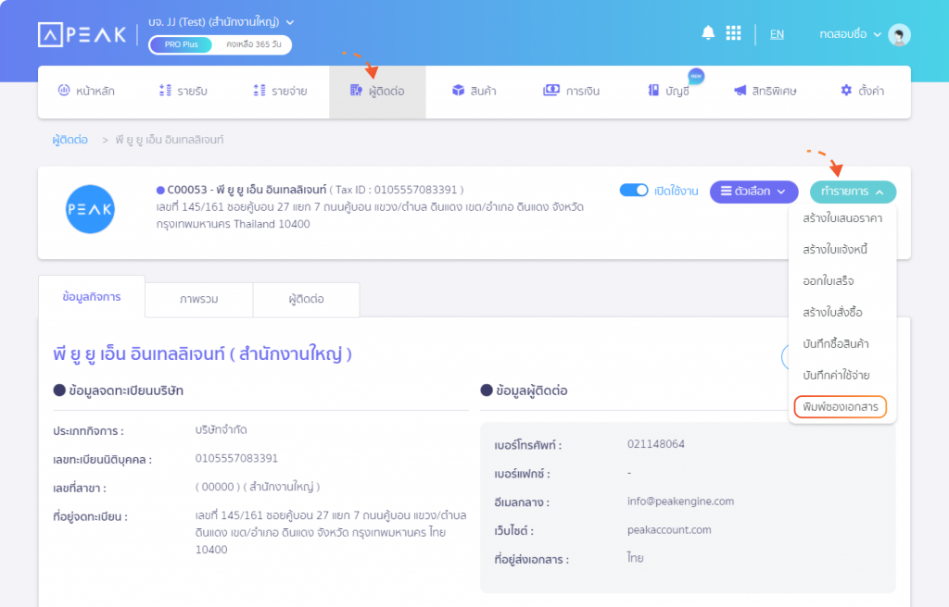This screenshot has width=949, height=607.
Task: Switch language to EN
Action: tap(777, 34)
